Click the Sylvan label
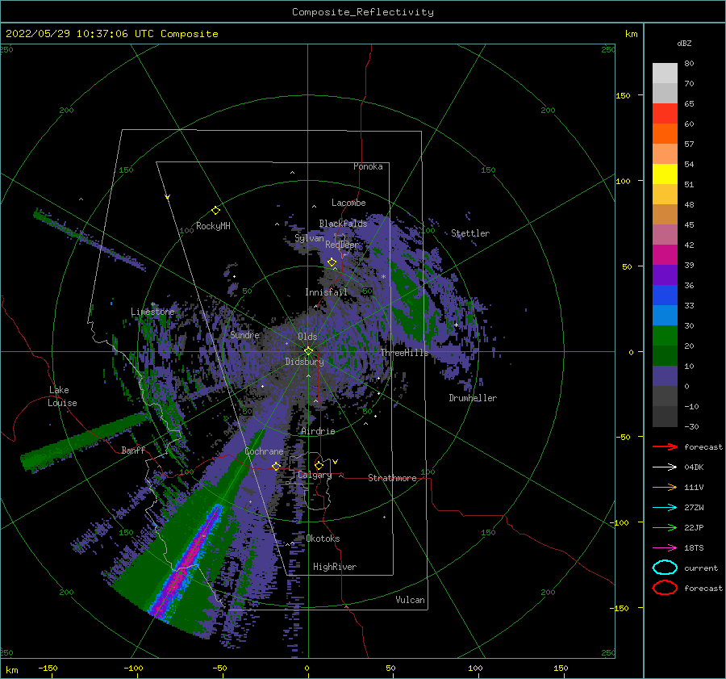Image resolution: width=726 pixels, height=679 pixels. pos(309,238)
